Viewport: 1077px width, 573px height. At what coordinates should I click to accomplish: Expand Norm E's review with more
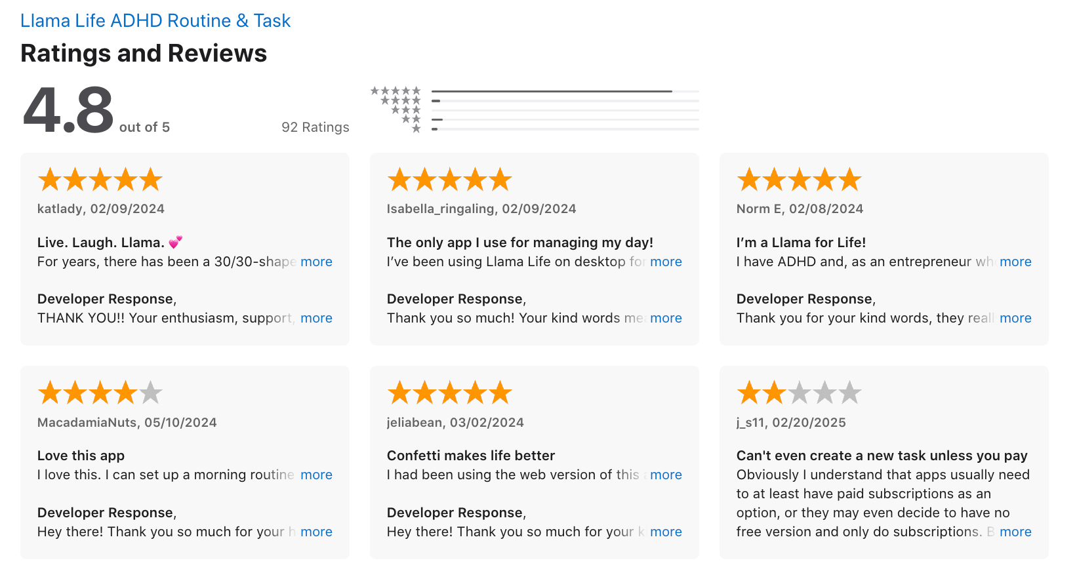pyautogui.click(x=1015, y=262)
